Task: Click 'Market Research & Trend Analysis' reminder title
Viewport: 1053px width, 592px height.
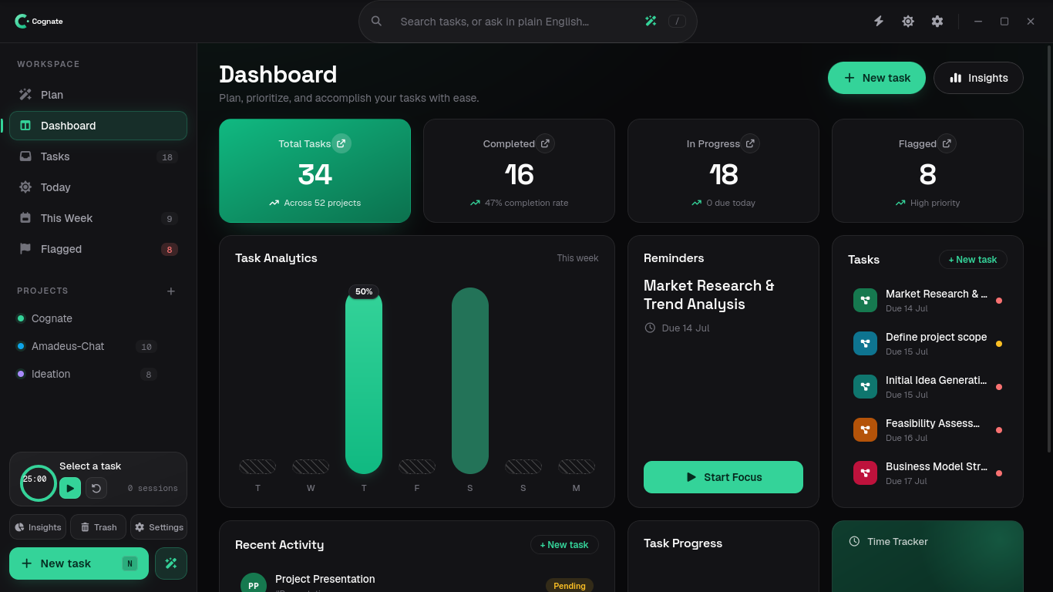Action: (x=709, y=294)
